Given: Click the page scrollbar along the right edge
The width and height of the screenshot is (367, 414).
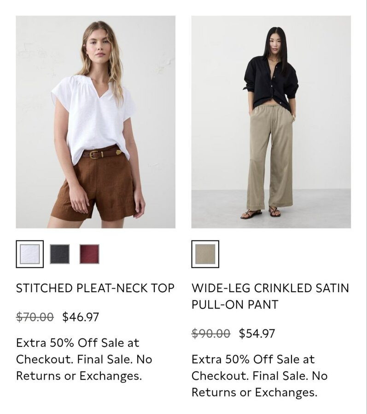Looking at the screenshot, I should tap(366, 207).
